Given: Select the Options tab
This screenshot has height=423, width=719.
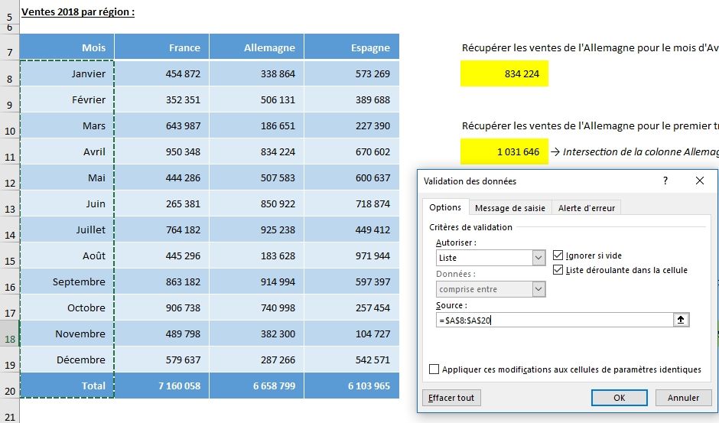Looking at the screenshot, I should [445, 208].
